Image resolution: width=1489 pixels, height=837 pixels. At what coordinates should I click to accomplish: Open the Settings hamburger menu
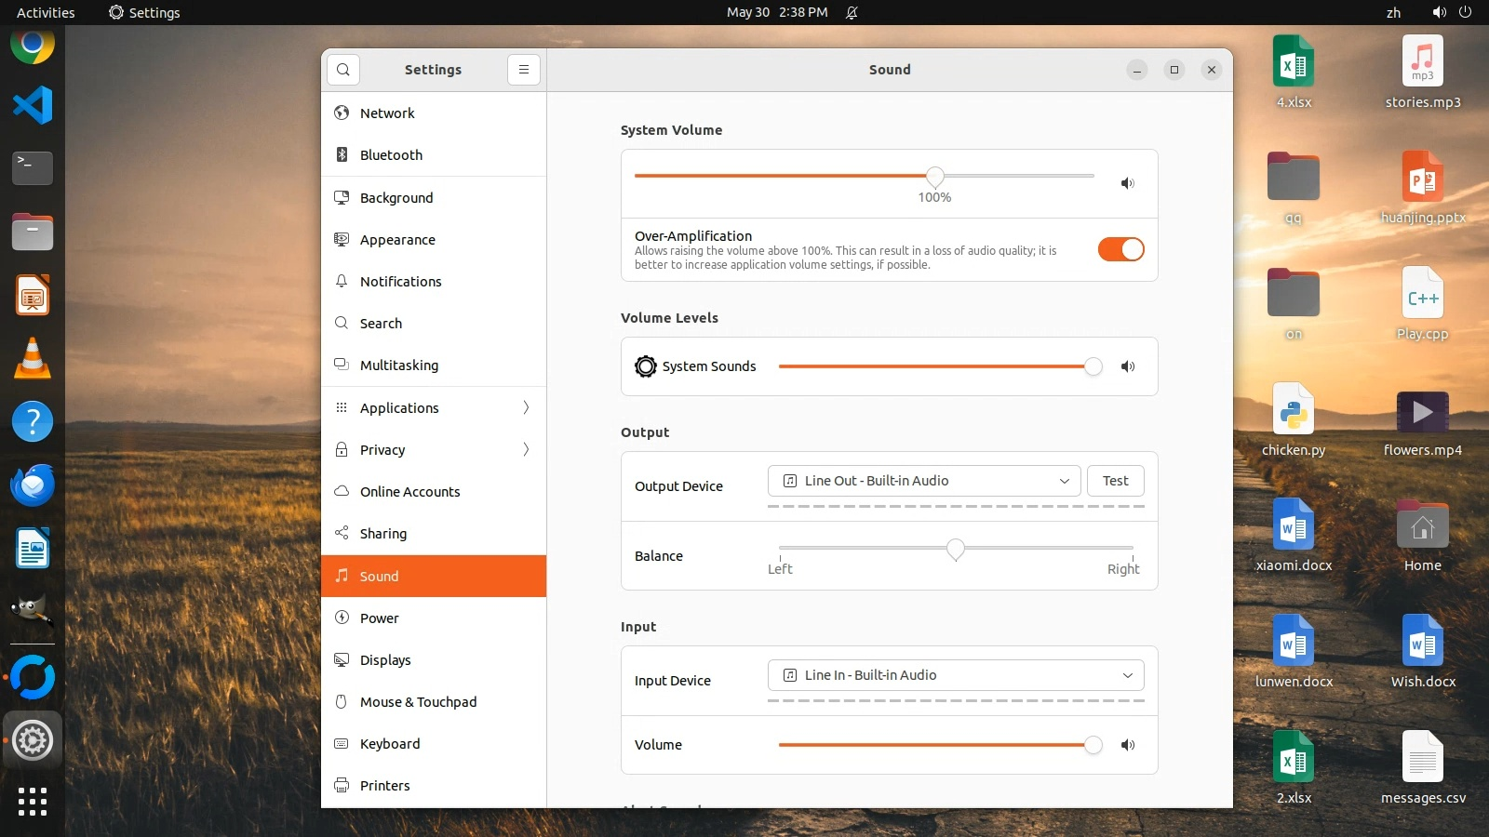point(524,70)
